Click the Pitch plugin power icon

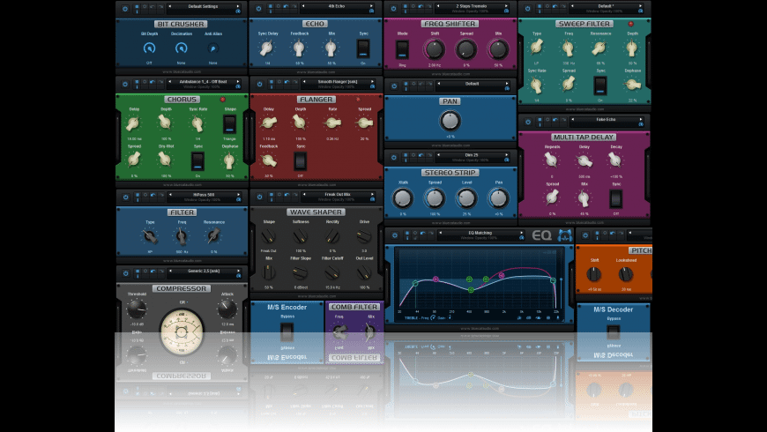585,235
